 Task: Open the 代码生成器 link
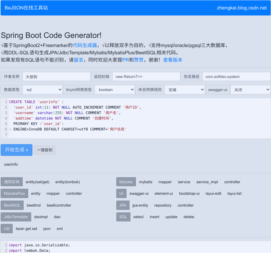point(85,45)
